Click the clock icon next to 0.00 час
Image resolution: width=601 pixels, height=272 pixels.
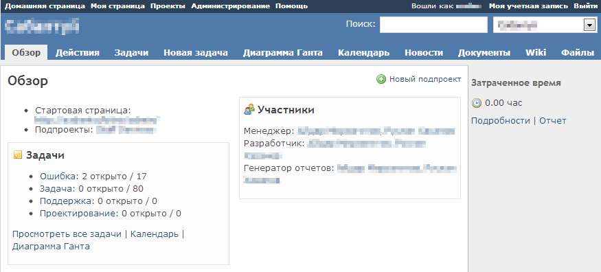477,103
